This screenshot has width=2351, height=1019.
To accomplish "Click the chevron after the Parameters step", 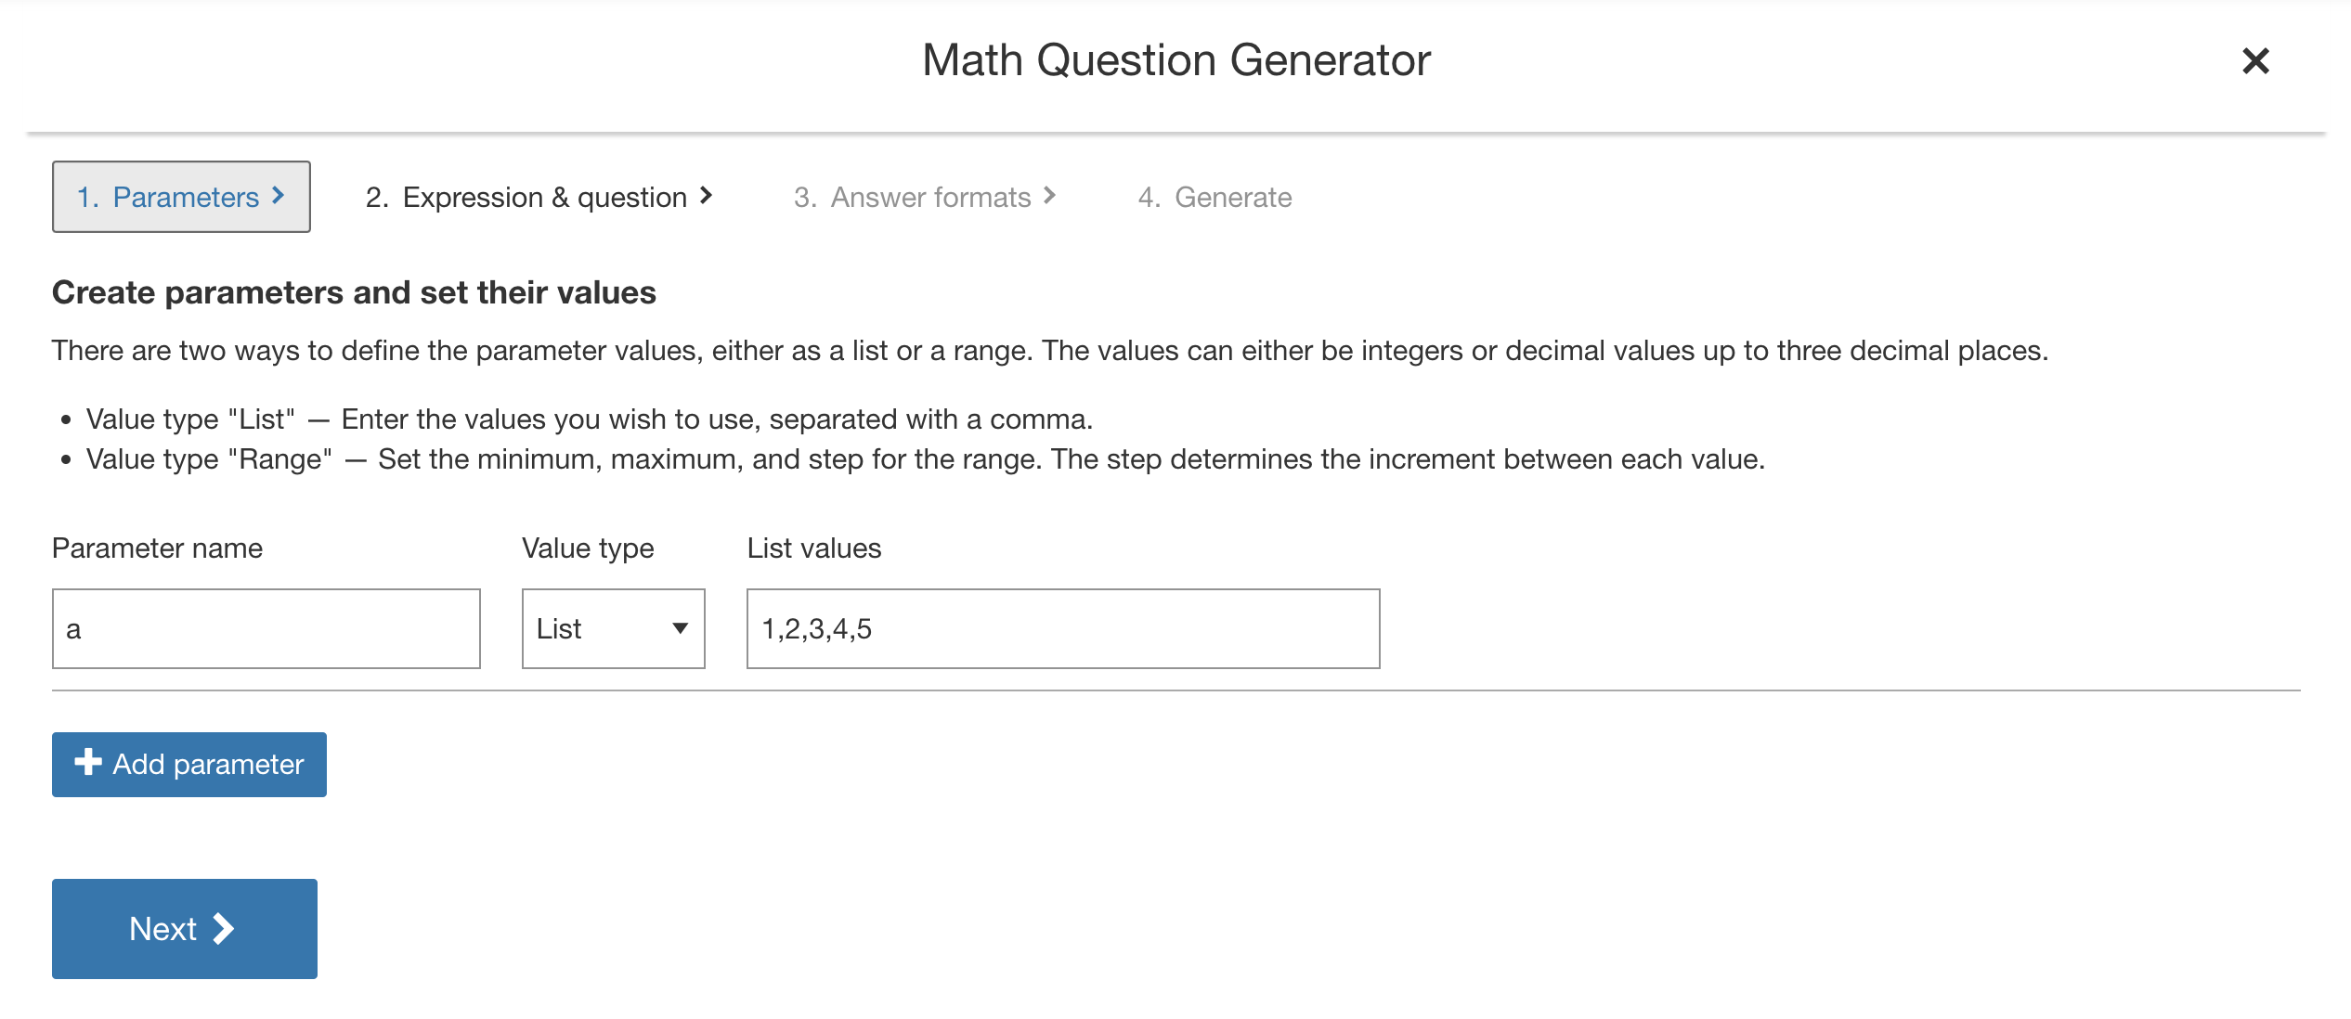I will click(279, 196).
